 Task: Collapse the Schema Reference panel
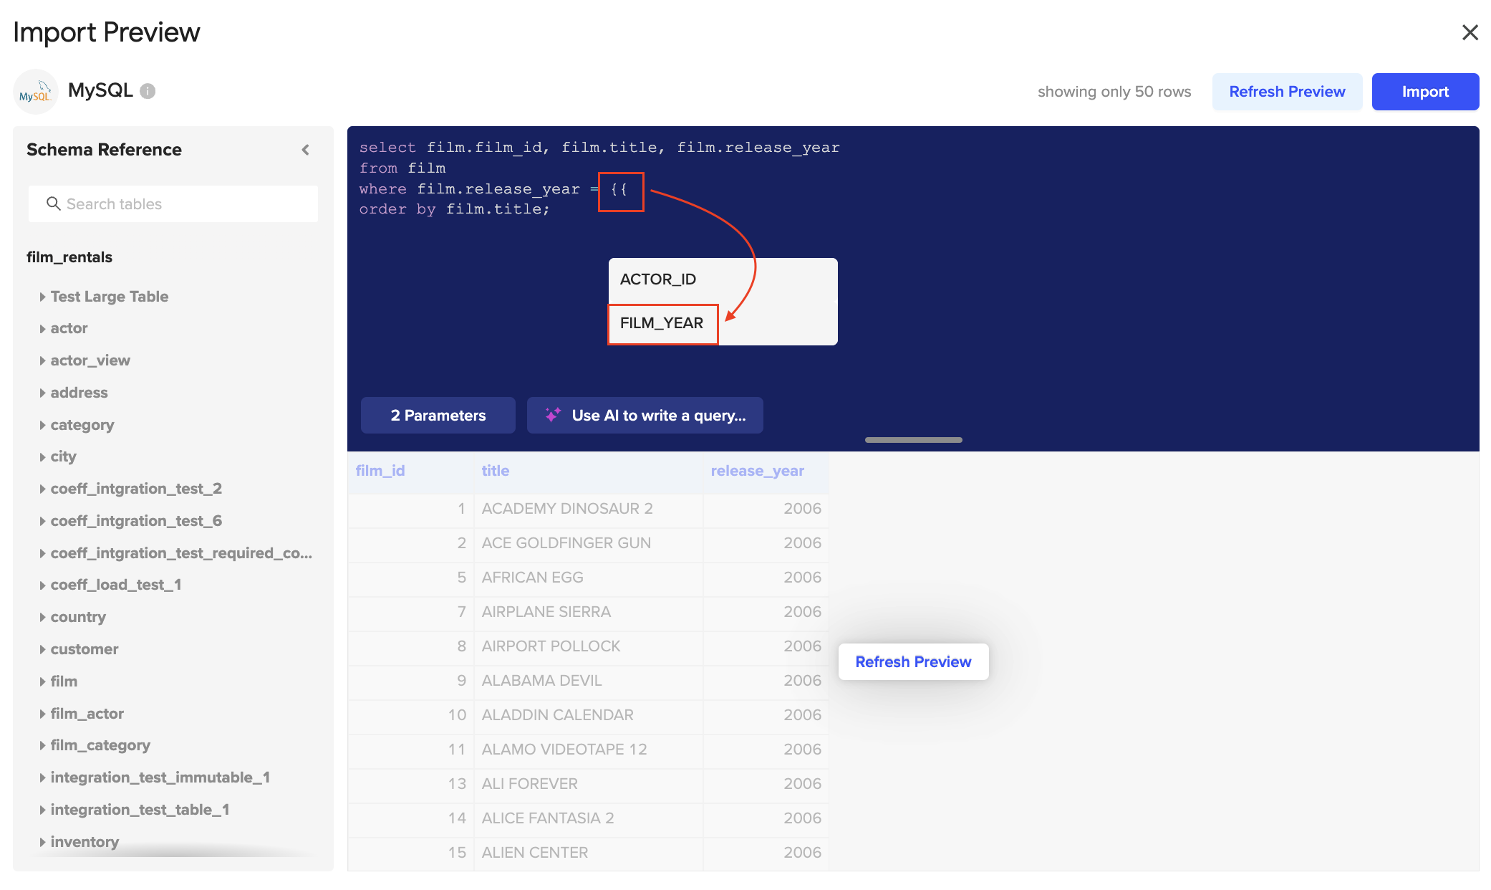point(306,150)
